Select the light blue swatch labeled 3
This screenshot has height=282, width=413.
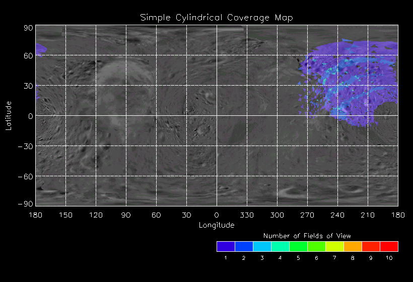point(262,246)
